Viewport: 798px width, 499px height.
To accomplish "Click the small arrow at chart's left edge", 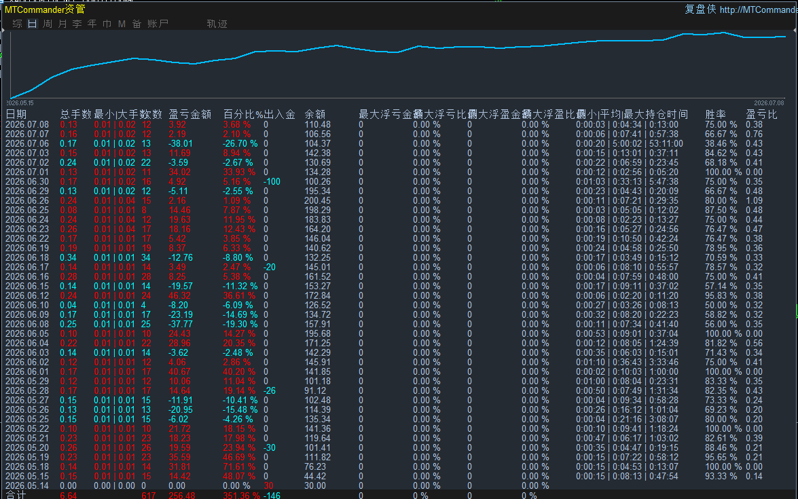I will click(3, 31).
